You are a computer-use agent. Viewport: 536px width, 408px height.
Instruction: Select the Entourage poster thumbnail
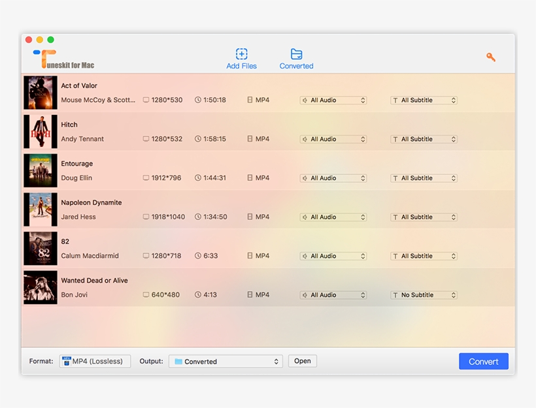[x=41, y=170]
